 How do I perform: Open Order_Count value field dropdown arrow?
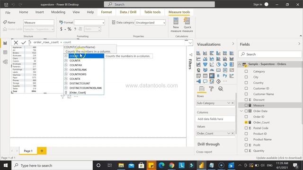(x=229, y=133)
